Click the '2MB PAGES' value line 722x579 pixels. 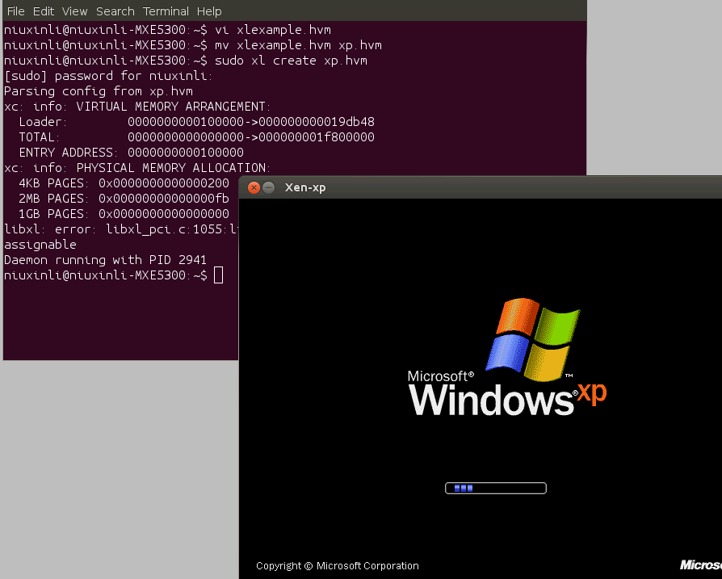click(x=124, y=199)
